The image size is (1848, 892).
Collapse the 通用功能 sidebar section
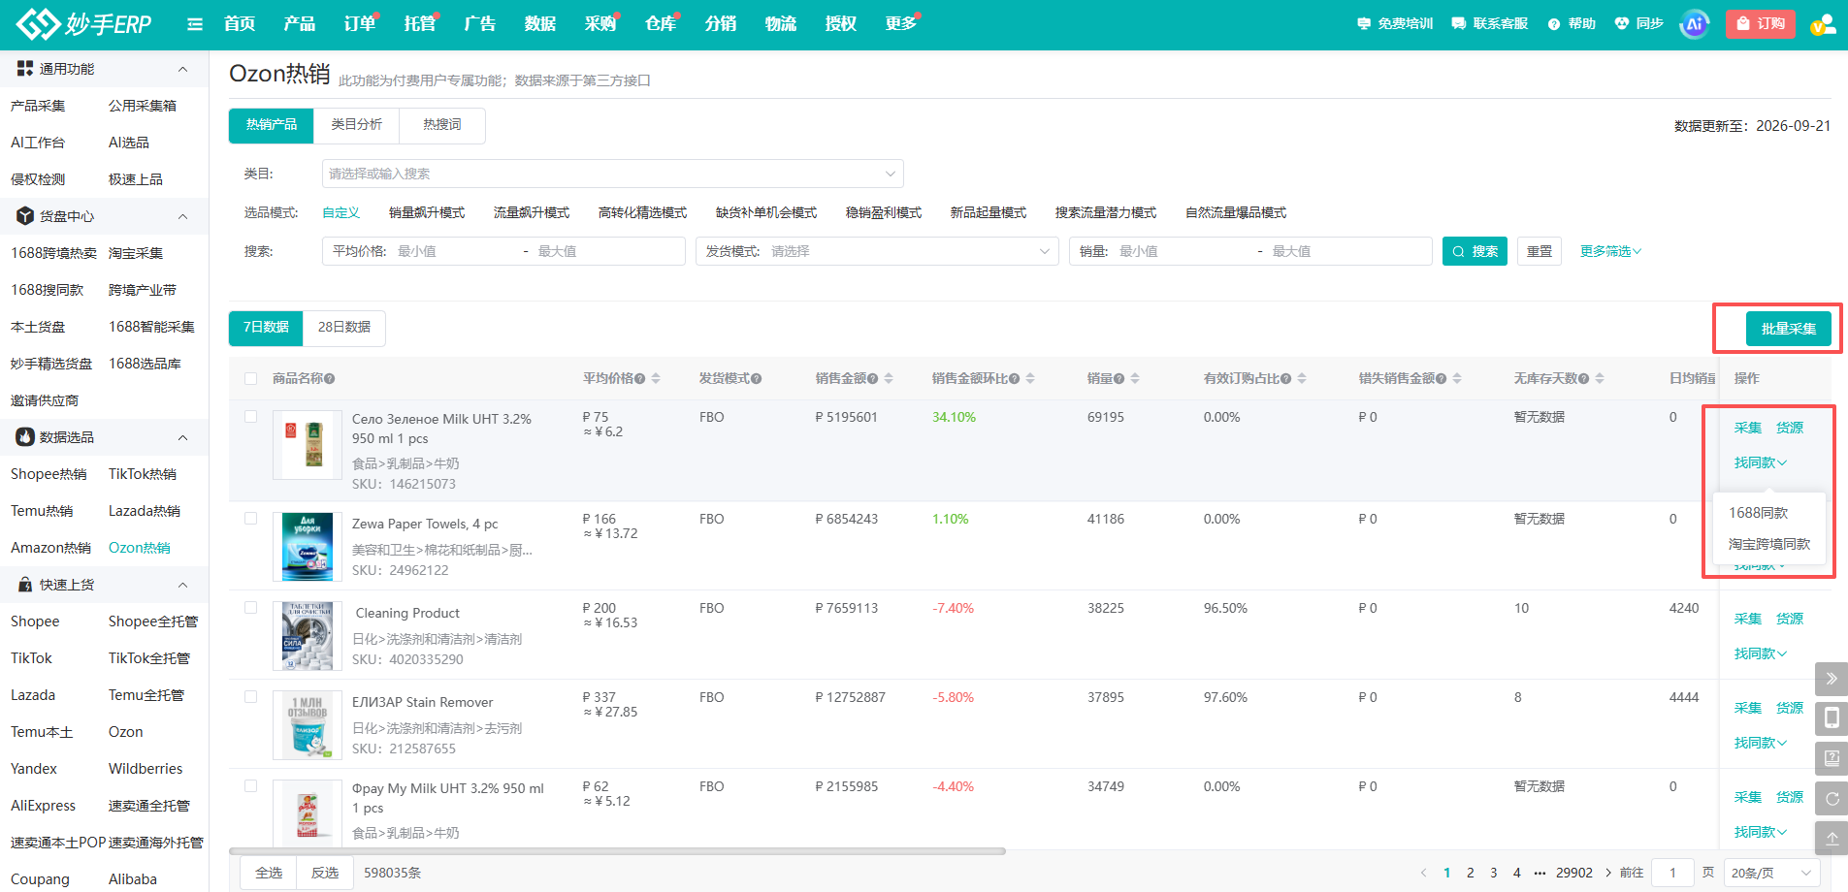182,69
